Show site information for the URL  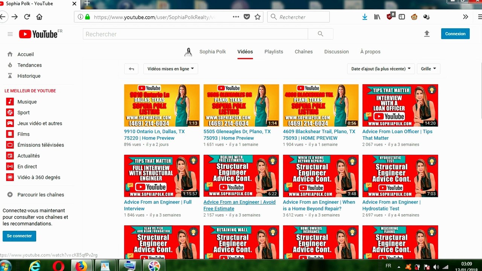[x=80, y=17]
